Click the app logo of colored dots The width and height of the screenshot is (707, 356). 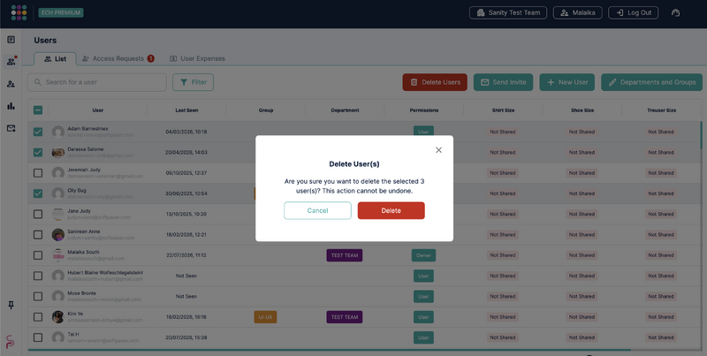(19, 12)
